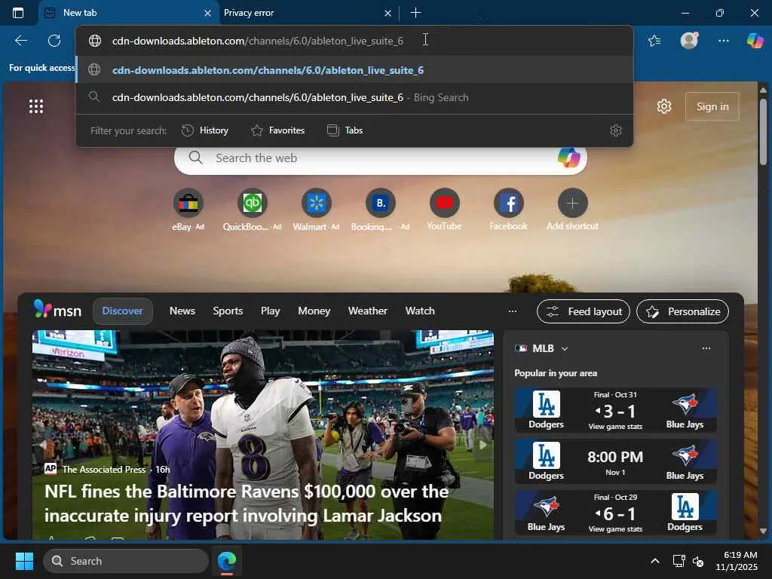Open Sports feed tab
The height and width of the screenshot is (579, 772).
point(228,311)
